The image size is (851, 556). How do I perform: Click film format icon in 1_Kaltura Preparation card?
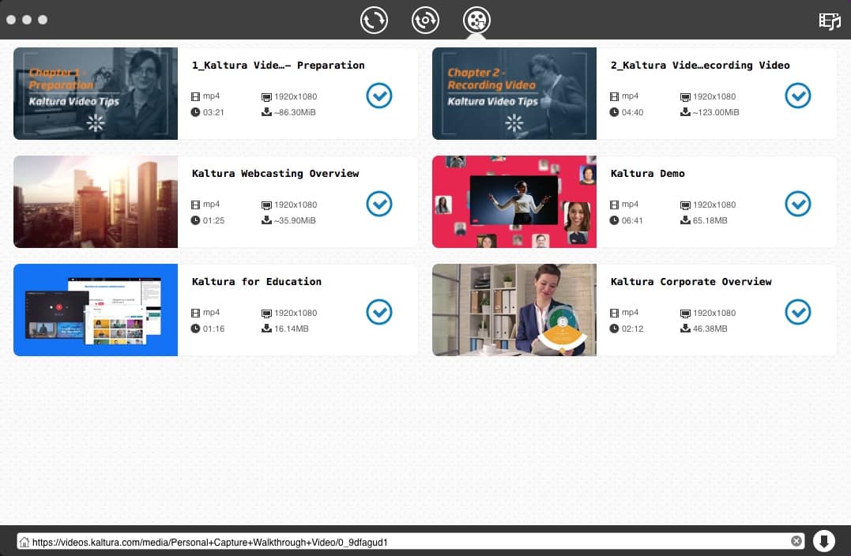195,96
